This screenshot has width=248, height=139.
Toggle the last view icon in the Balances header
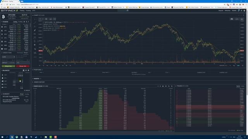point(28,70)
